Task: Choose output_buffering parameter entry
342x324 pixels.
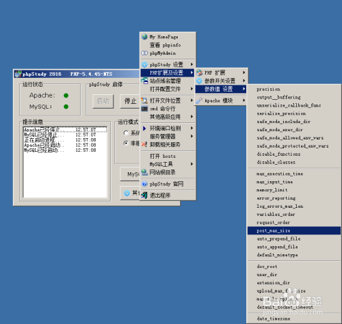Action: (x=294, y=97)
